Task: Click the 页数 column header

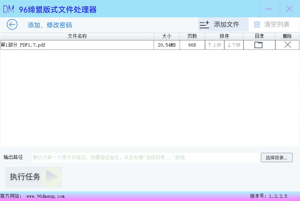Action: [192, 36]
